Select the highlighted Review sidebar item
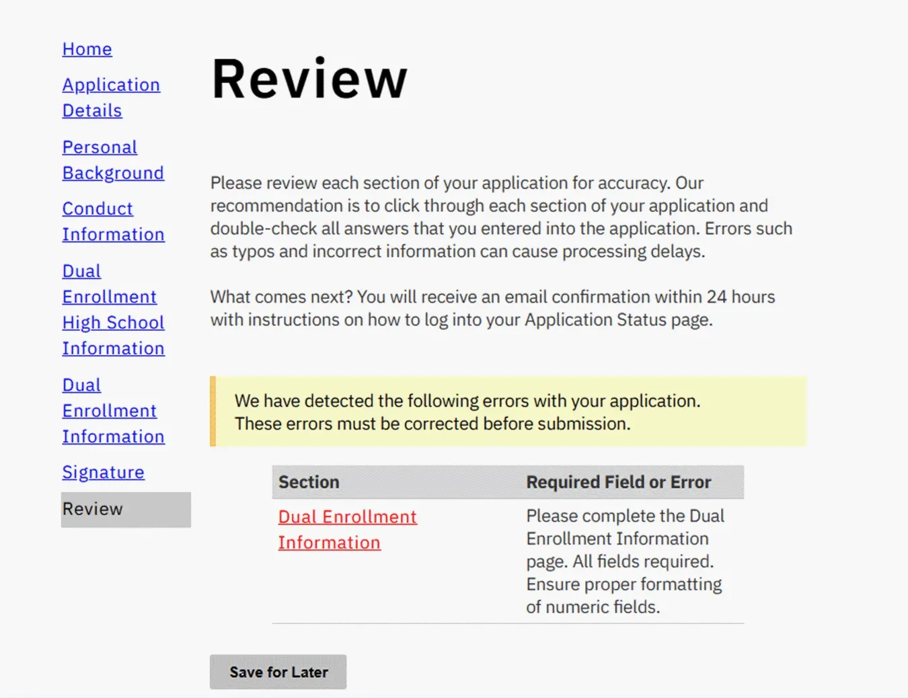This screenshot has height=698, width=908. pyautogui.click(x=126, y=510)
